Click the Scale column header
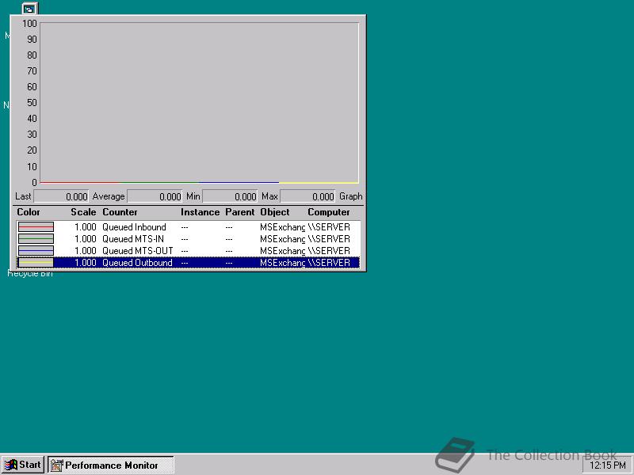Viewport: 634px width, 475px height. pyautogui.click(x=83, y=212)
